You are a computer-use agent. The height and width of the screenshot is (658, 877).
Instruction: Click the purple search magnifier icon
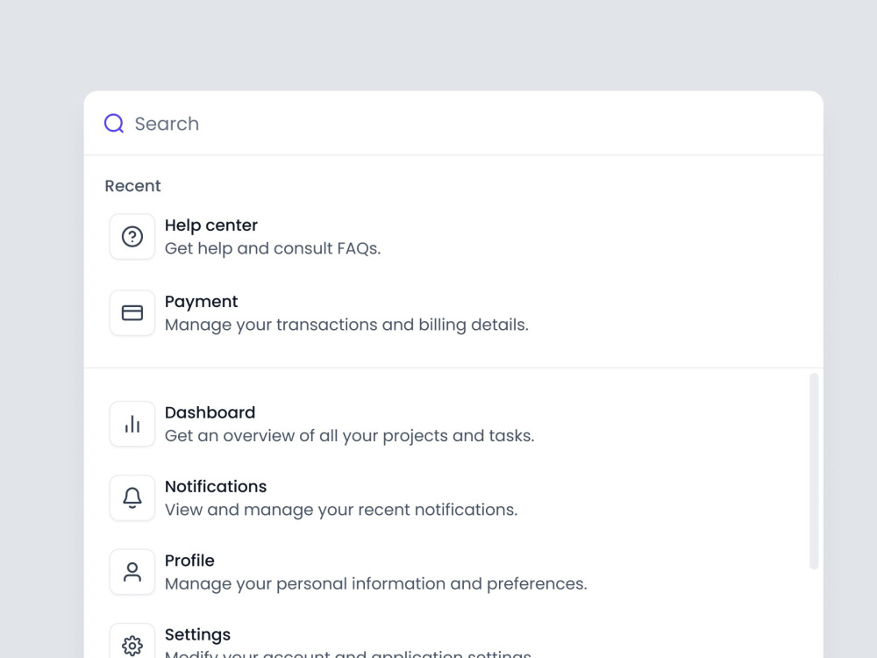[114, 124]
